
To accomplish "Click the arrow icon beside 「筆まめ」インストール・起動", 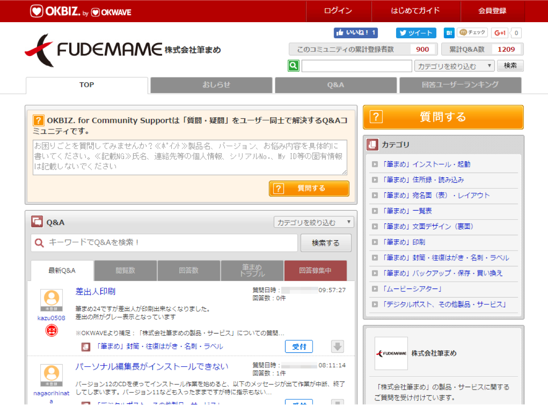I will point(375,164).
